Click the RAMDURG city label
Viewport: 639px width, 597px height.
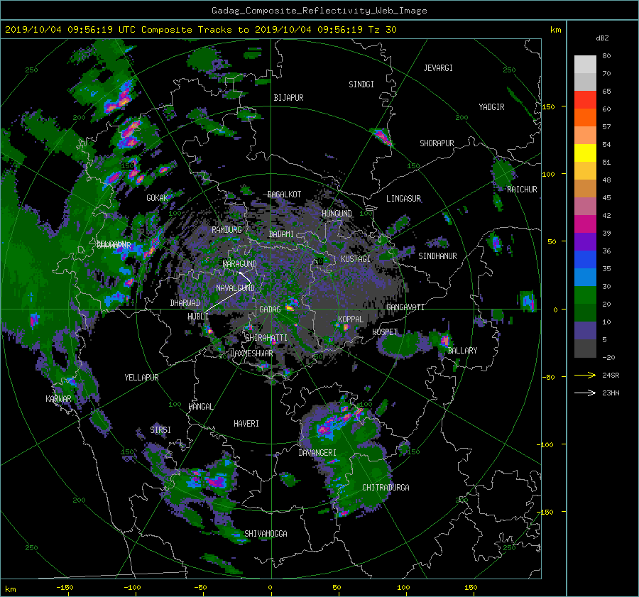(x=226, y=230)
